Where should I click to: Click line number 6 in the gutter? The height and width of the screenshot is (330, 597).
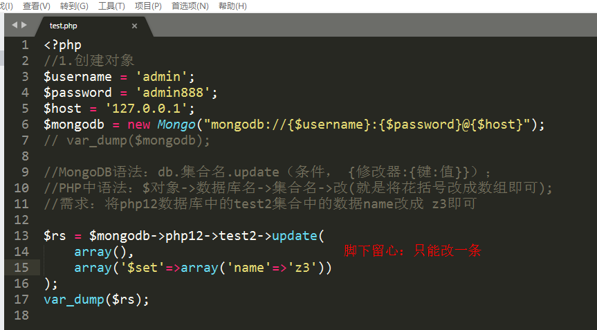coord(25,125)
